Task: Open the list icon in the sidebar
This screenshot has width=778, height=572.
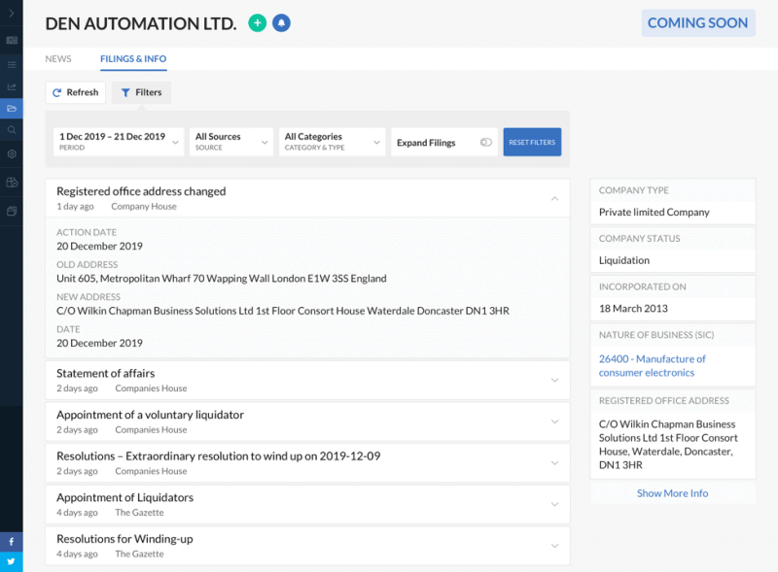Action: 13,65
